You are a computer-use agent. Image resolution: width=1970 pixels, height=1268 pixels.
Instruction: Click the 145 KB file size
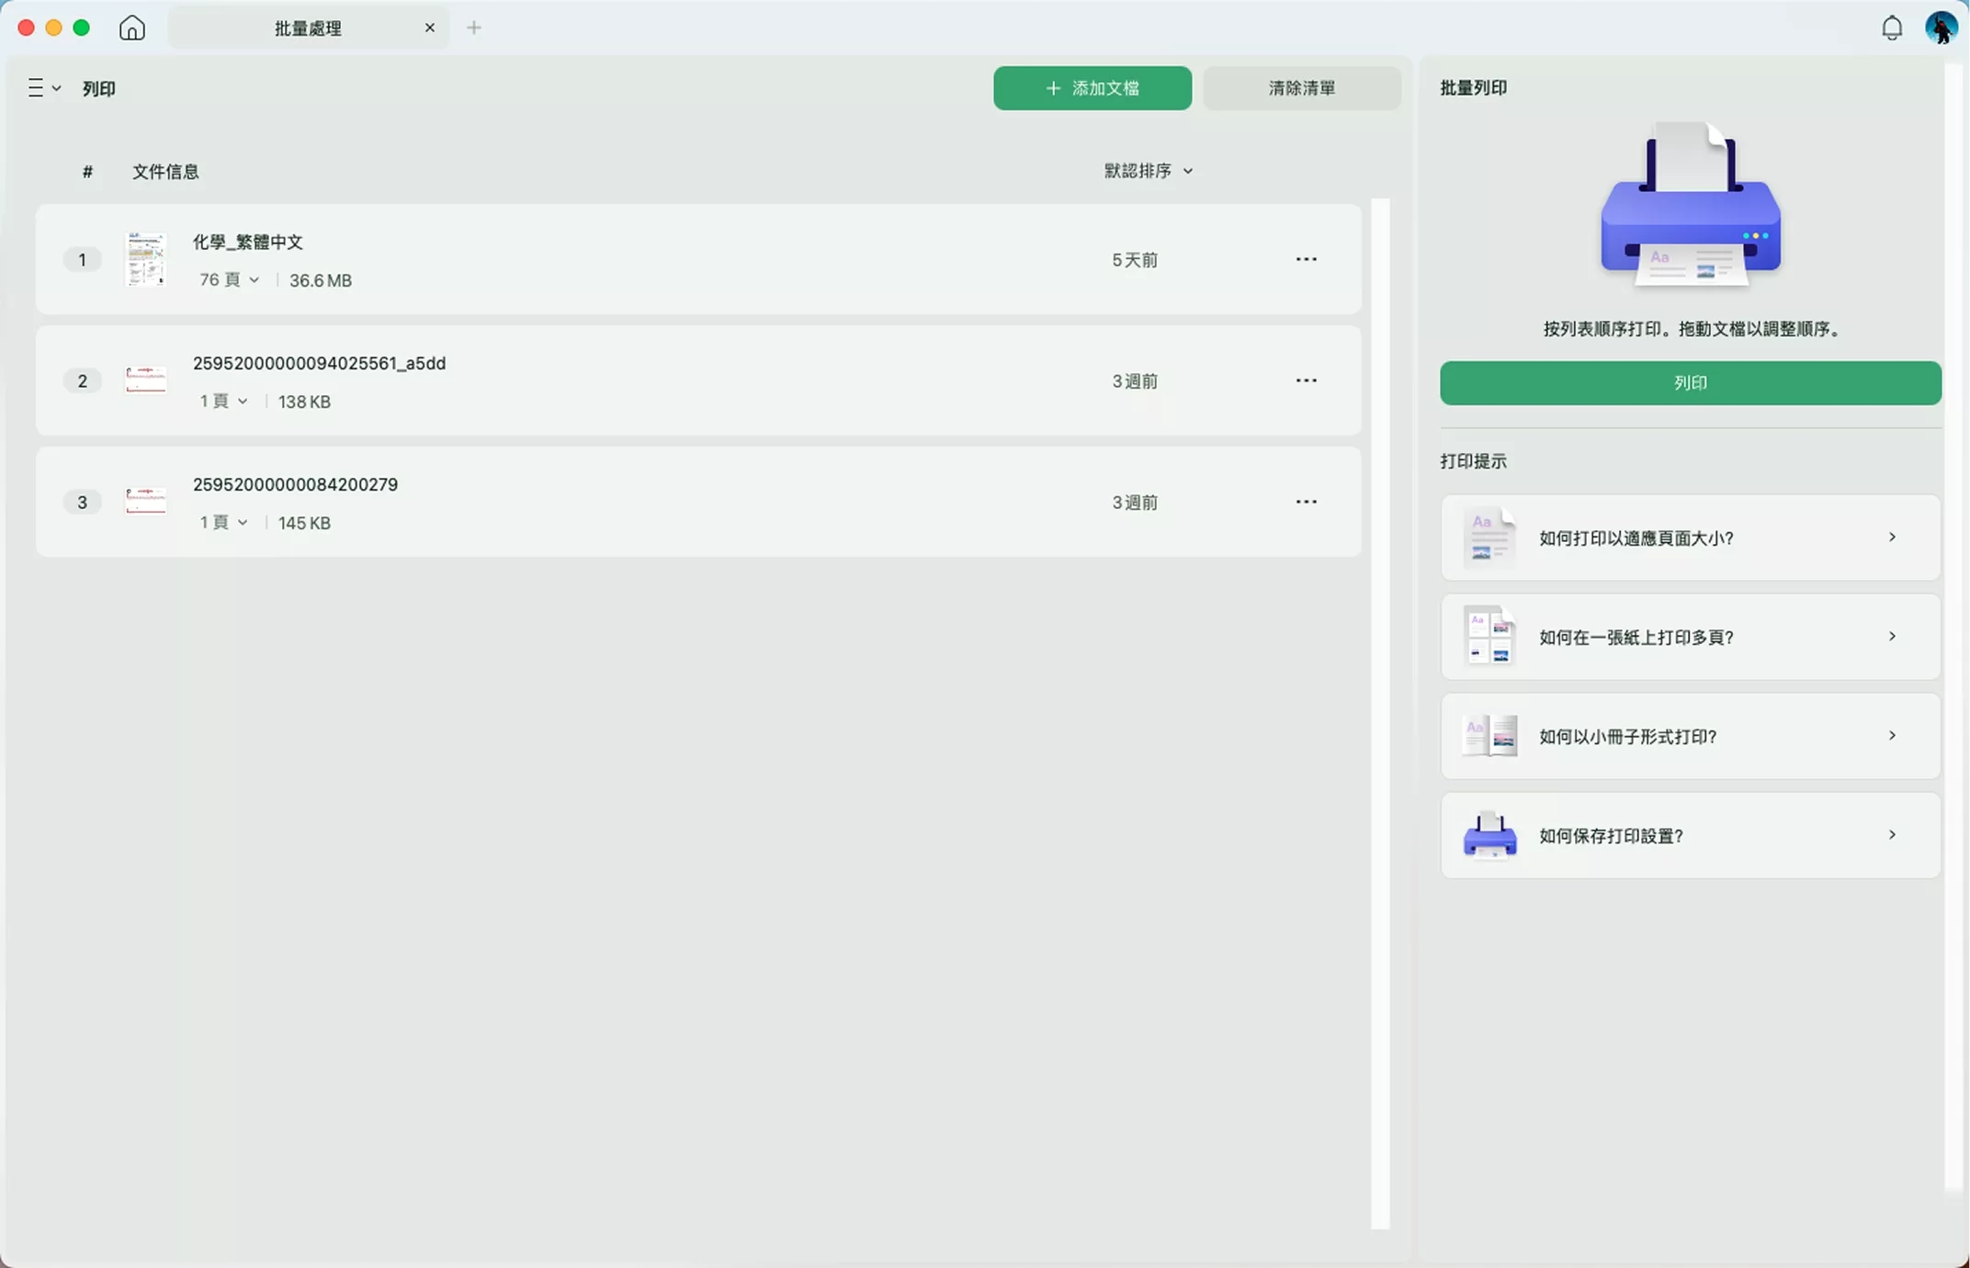304,523
